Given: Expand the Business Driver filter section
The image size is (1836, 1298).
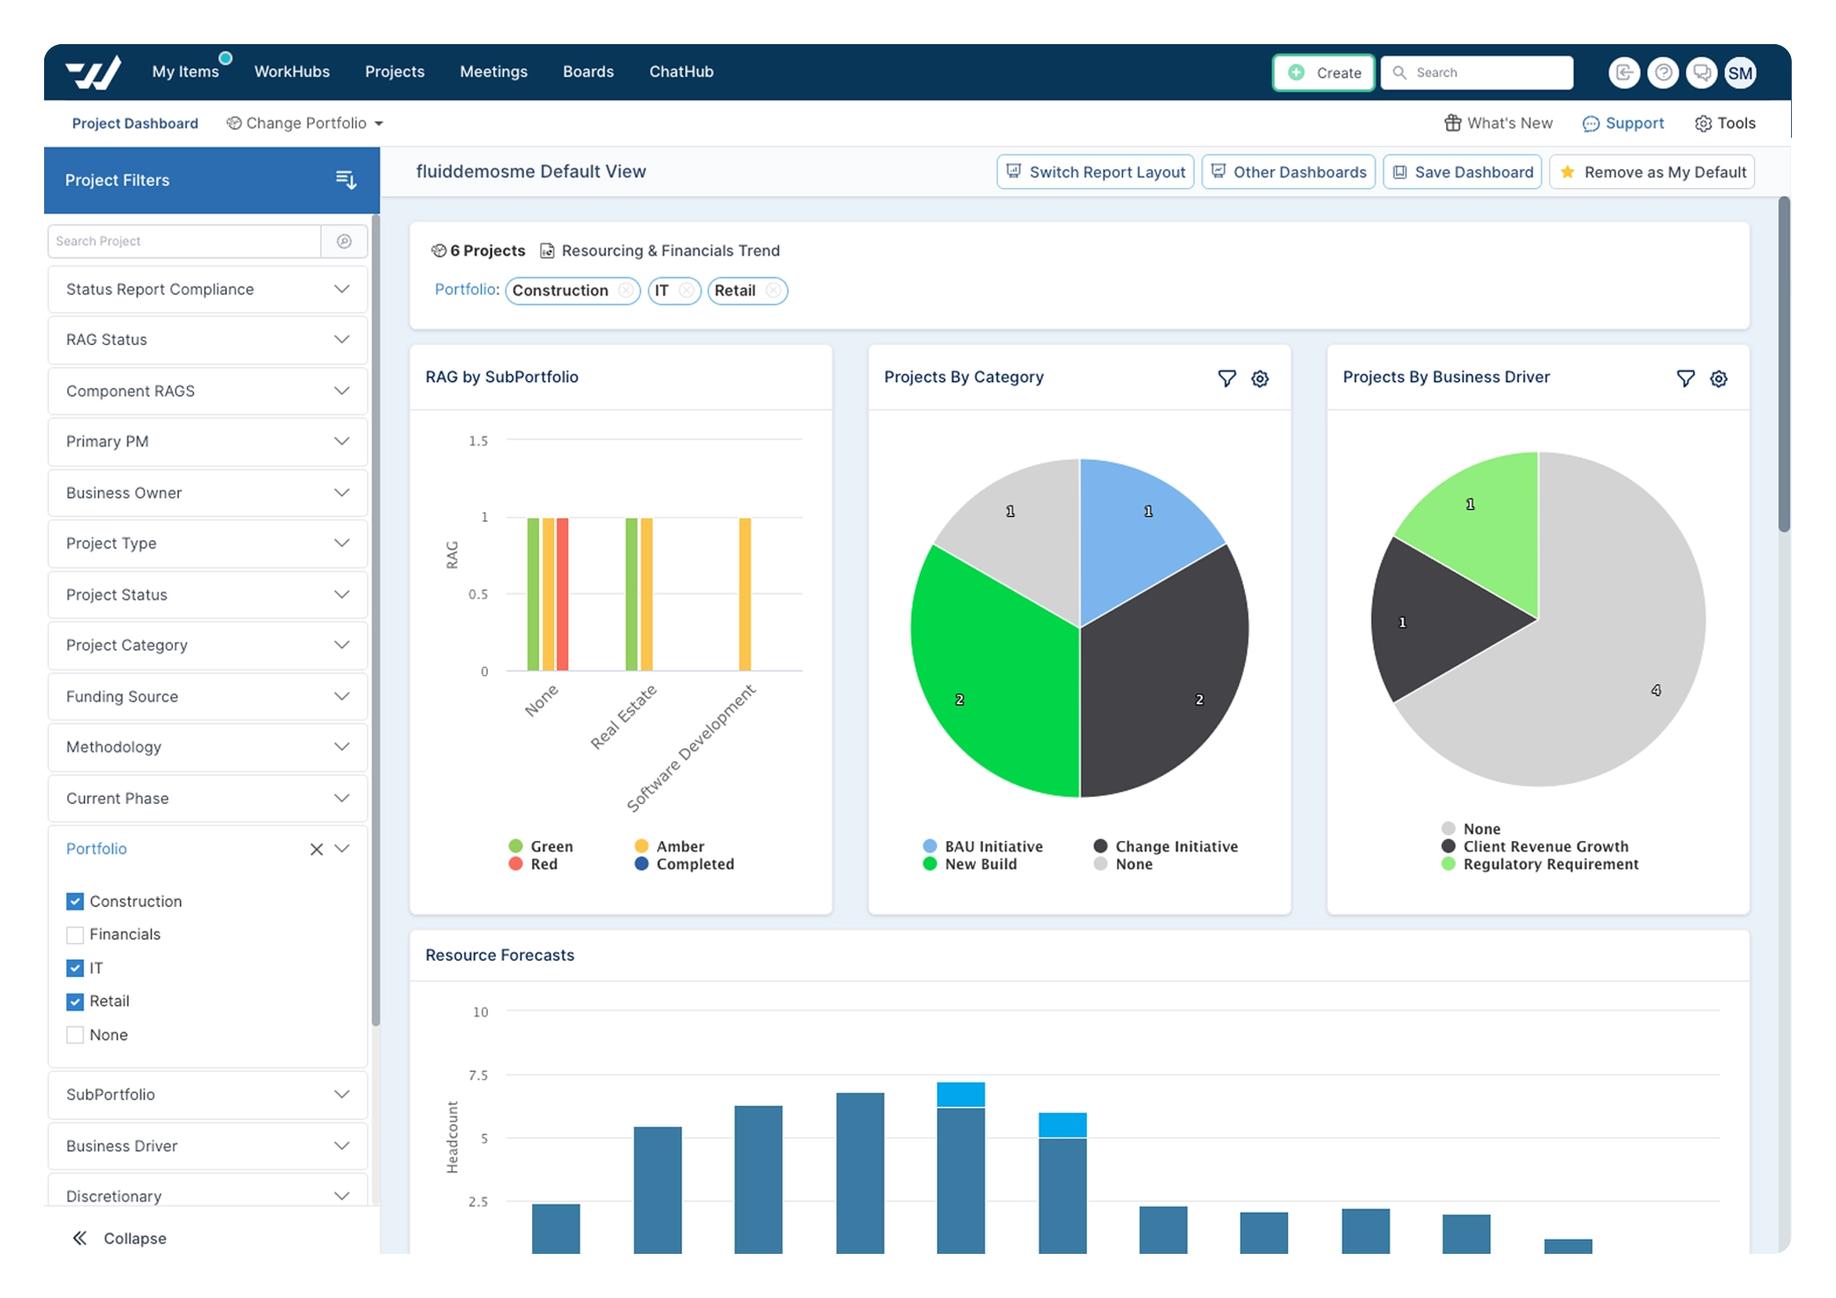Looking at the screenshot, I should (206, 1145).
